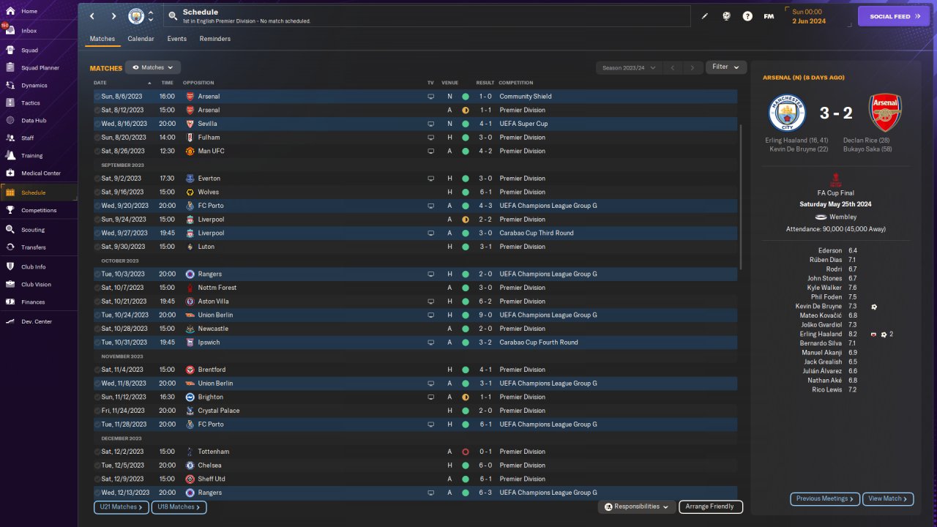Viewport: 937px width, 527px height.
Task: Click the View Match button
Action: click(888, 498)
